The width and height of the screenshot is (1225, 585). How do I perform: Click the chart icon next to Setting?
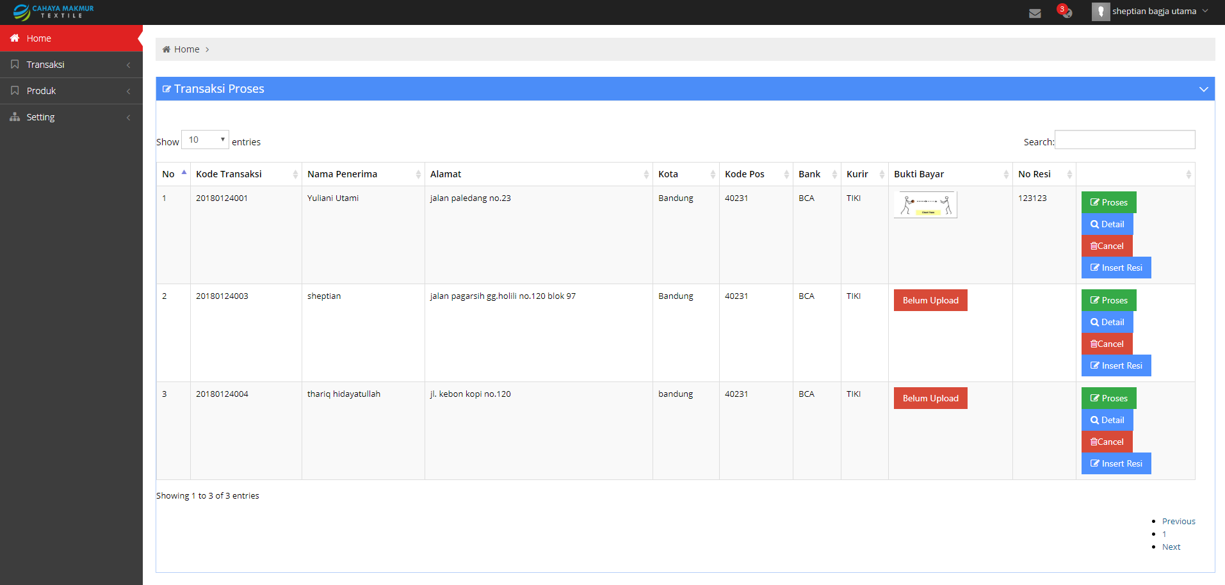tap(14, 116)
